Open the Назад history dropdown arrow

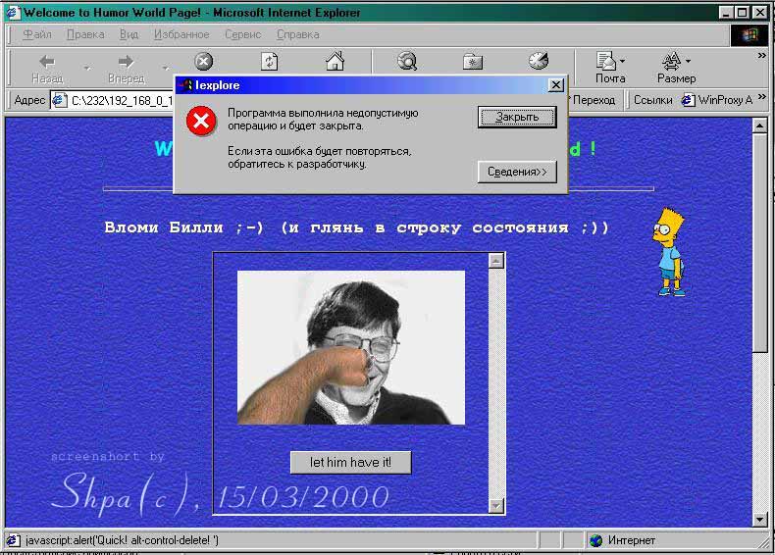point(87,68)
